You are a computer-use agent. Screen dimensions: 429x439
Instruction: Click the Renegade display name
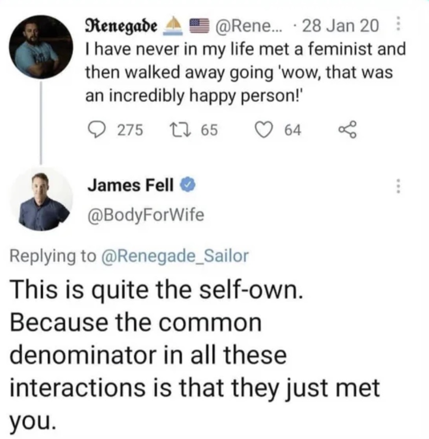pyautogui.click(x=121, y=26)
